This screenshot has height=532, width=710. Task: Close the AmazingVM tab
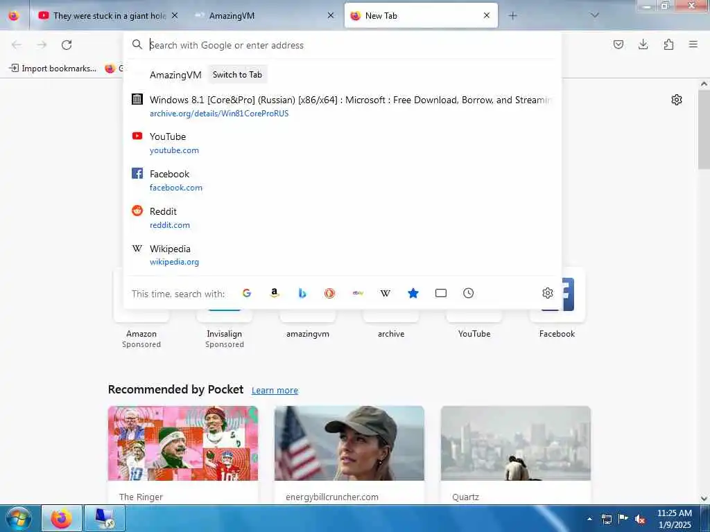point(331,15)
